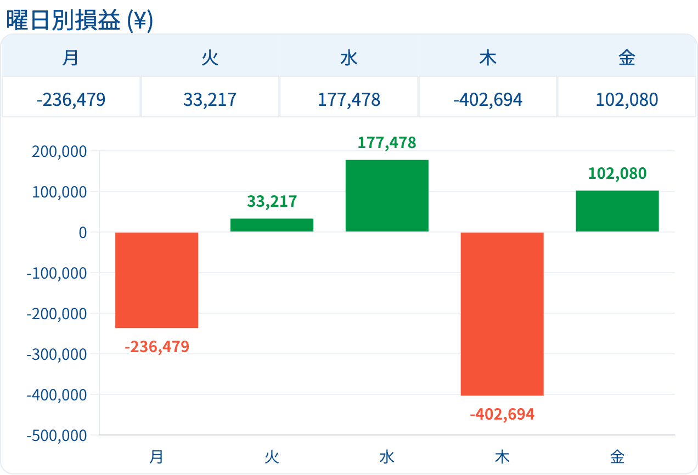Select the -402,694 table cell
The height and width of the screenshot is (475, 698).
[x=488, y=100]
